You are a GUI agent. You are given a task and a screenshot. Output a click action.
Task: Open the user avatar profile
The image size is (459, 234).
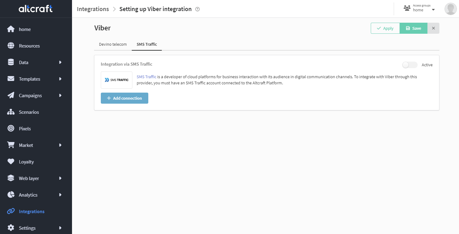pos(450,9)
